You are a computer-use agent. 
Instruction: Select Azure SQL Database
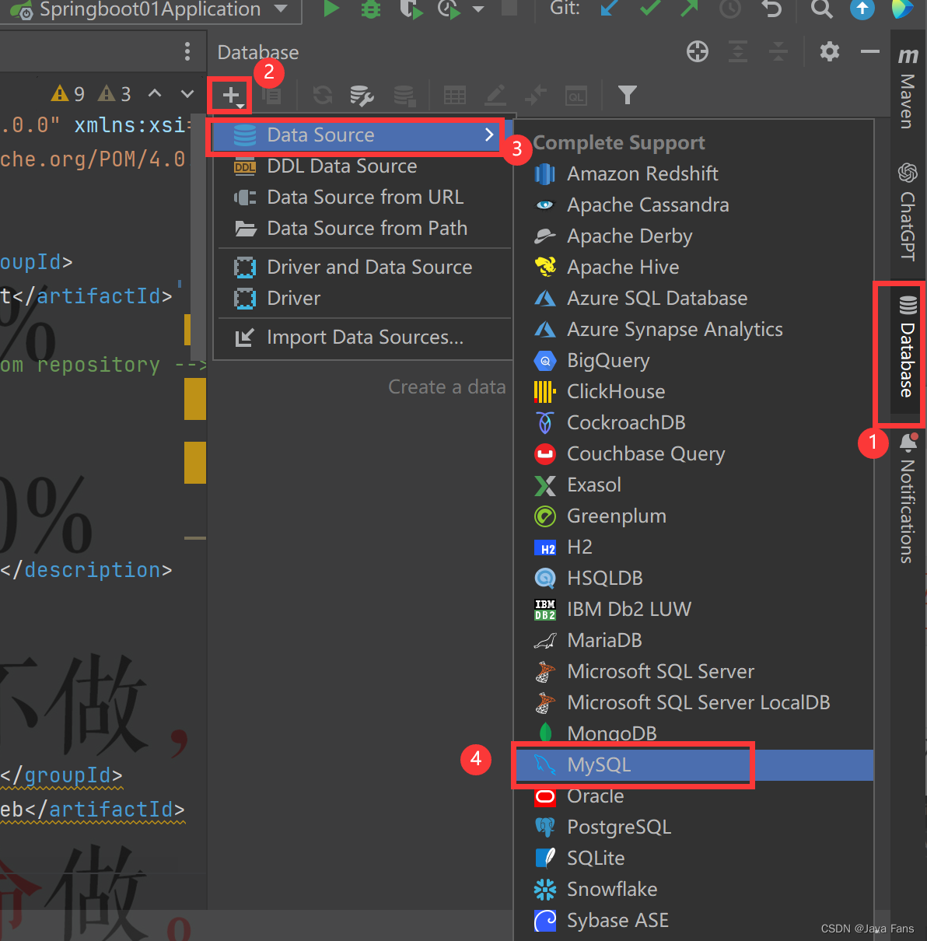tap(694, 299)
